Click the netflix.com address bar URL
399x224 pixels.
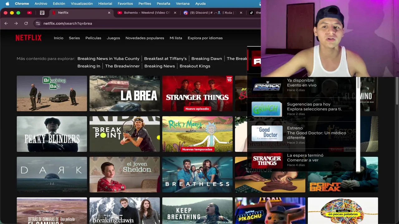point(68,23)
